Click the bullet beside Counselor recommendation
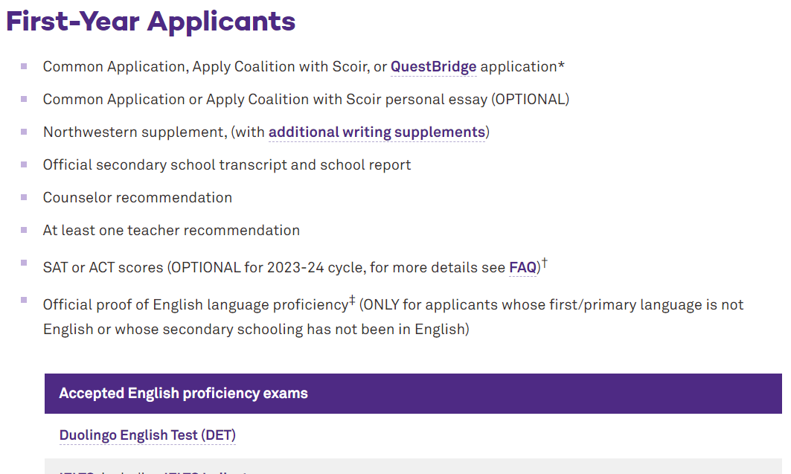Viewport: 791px width, 474px height. 24,197
